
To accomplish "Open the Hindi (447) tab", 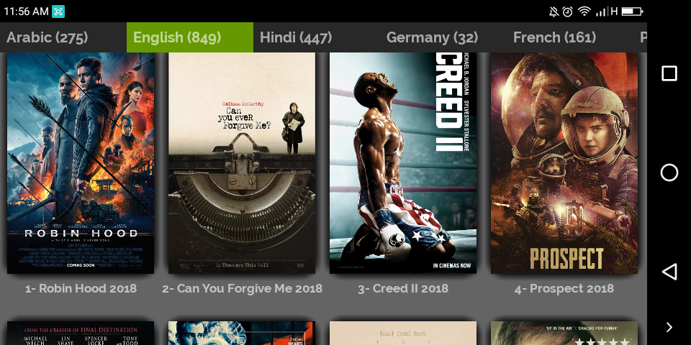I will point(296,37).
